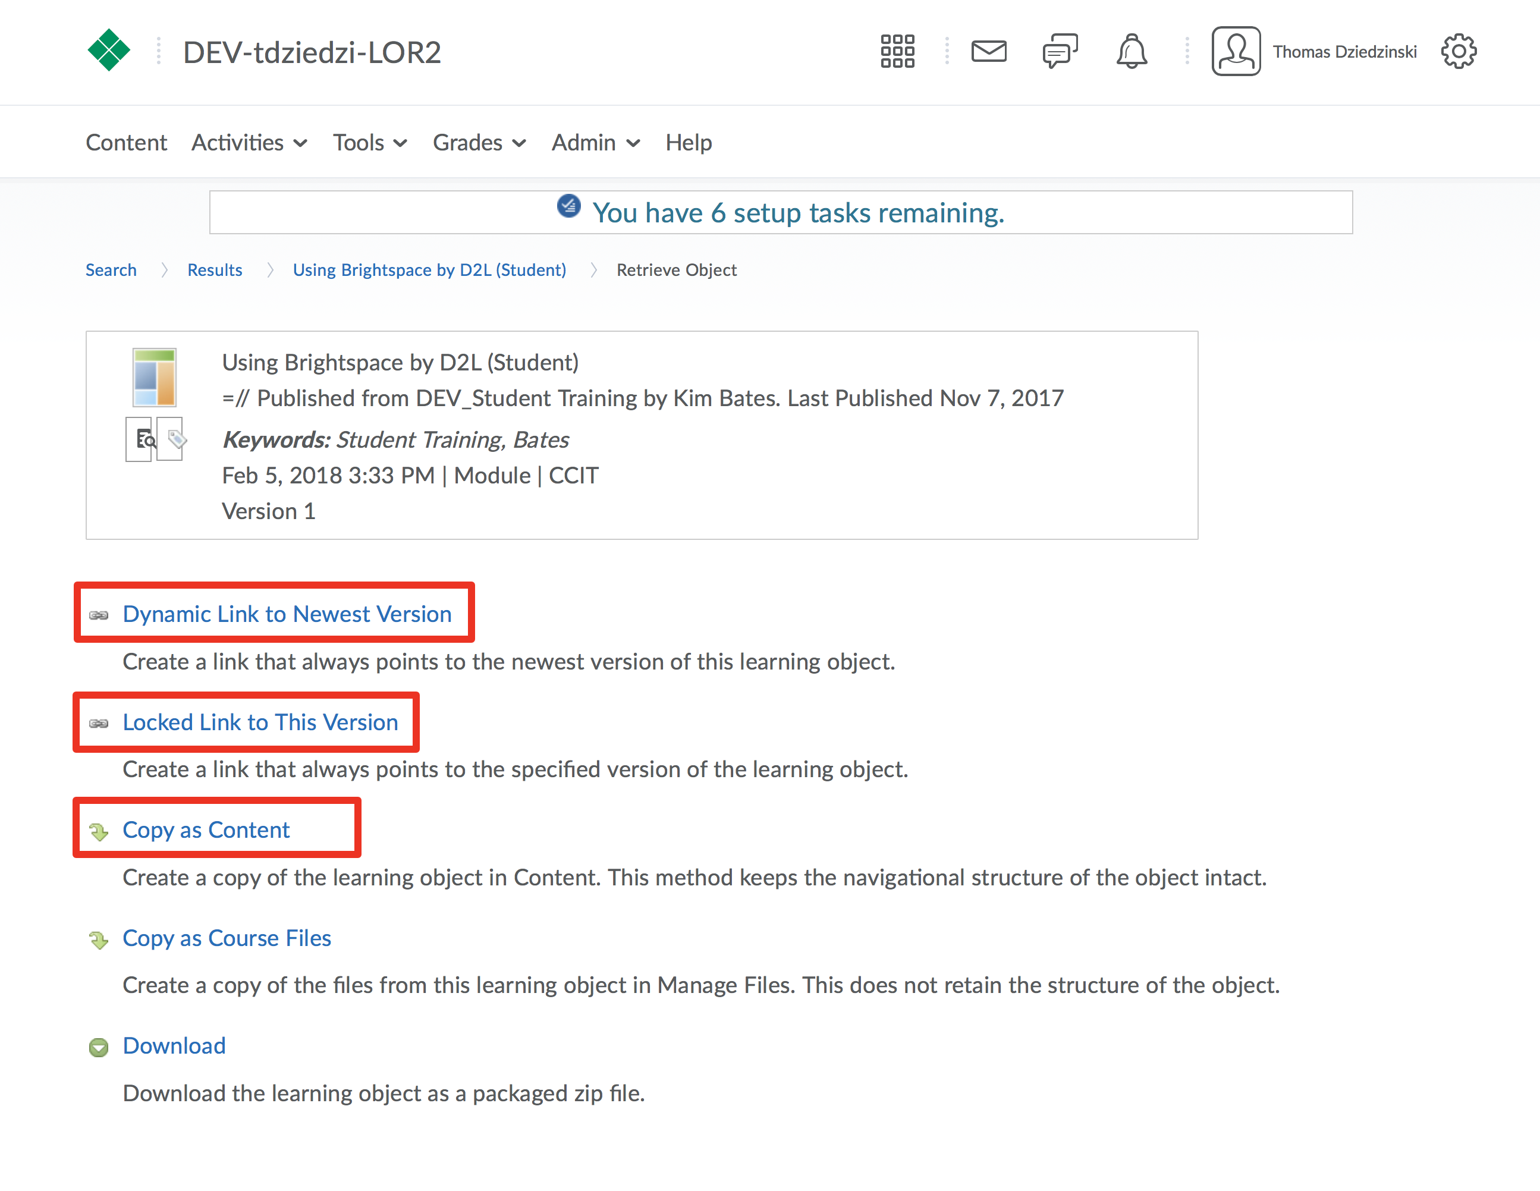This screenshot has height=1191, width=1540.
Task: Select the Copy as Course Files link
Action: click(x=227, y=938)
